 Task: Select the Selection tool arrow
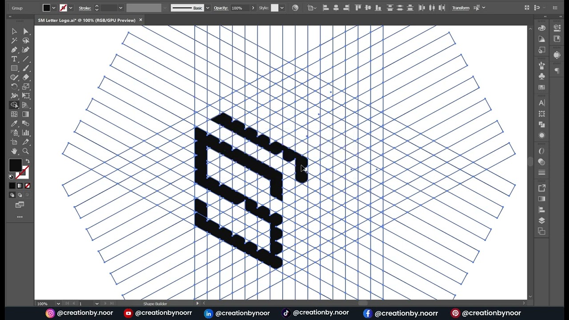pos(14,31)
